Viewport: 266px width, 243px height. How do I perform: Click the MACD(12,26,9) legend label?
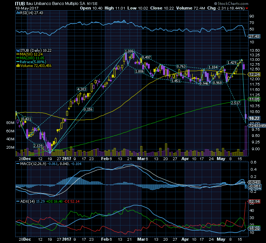(x=33, y=164)
